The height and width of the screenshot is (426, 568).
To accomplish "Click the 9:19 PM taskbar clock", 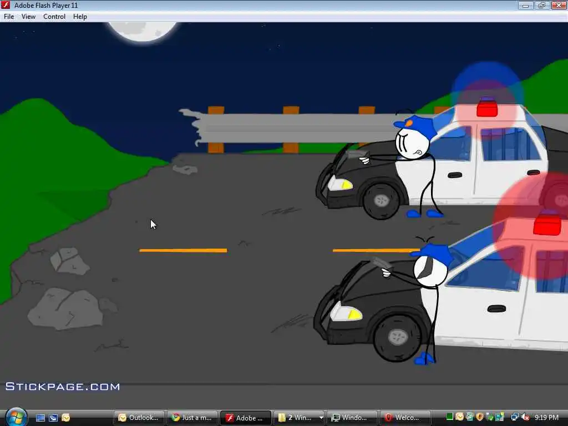I will 546,417.
